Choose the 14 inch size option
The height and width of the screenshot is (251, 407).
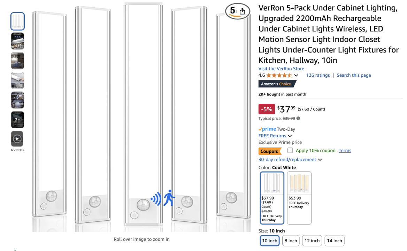(334, 241)
